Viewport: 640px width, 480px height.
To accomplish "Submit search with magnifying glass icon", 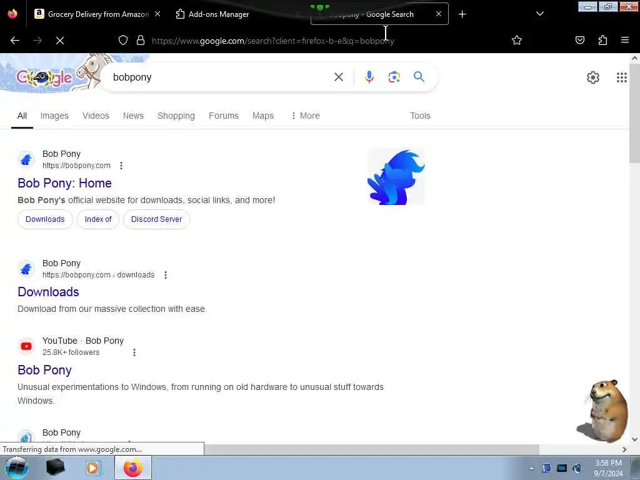I will pyautogui.click(x=419, y=77).
